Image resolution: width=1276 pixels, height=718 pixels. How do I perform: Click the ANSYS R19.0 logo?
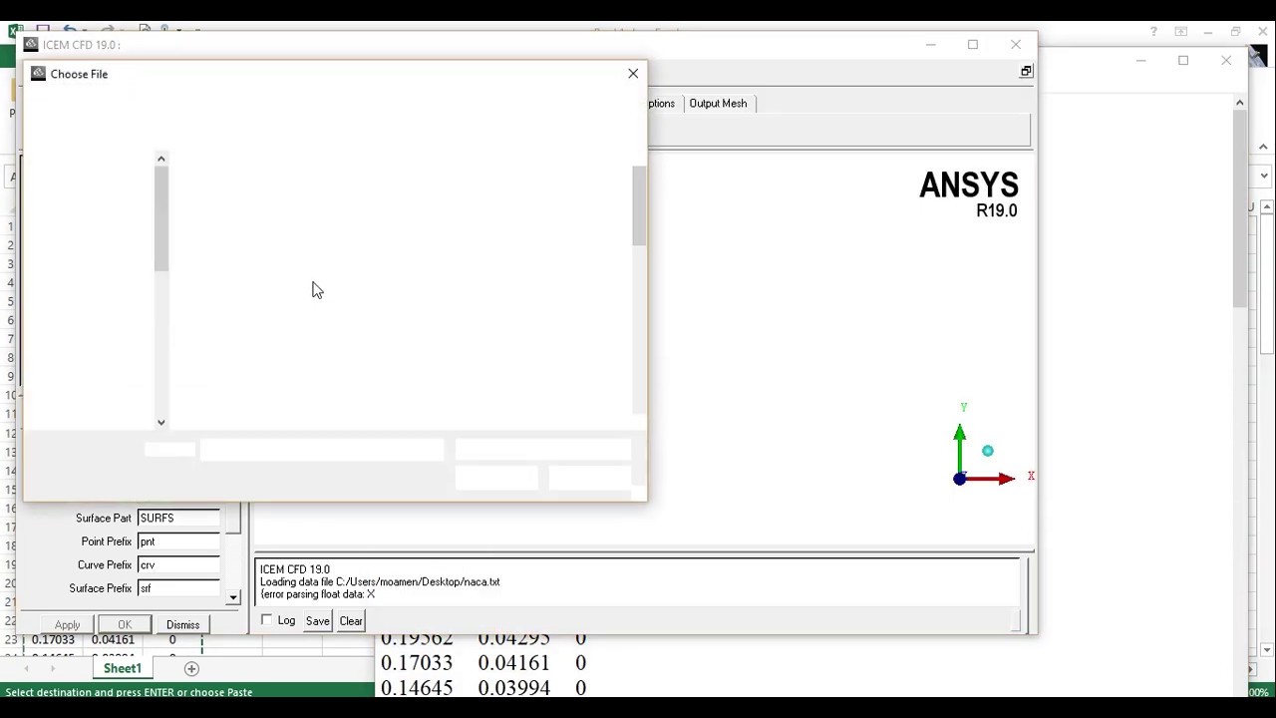coord(968,195)
